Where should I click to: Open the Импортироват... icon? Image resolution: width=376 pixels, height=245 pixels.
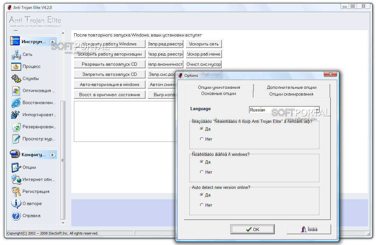click(16, 115)
